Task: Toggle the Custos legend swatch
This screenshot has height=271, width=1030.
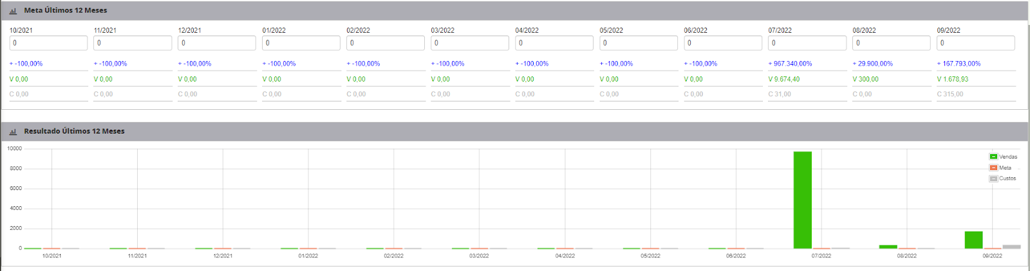Action: [993, 179]
